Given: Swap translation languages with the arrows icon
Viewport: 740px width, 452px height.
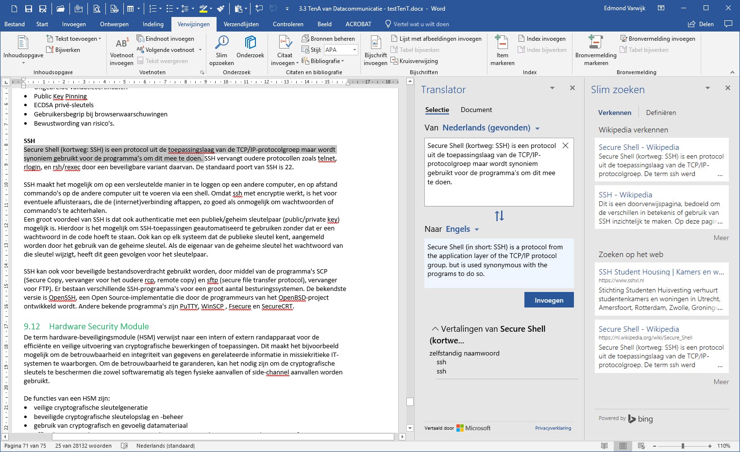Looking at the screenshot, I should [x=499, y=216].
